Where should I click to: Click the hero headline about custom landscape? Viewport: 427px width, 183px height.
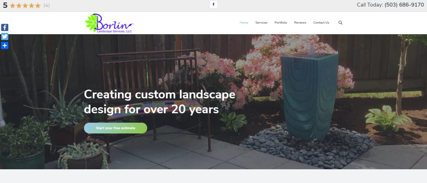[x=160, y=102]
